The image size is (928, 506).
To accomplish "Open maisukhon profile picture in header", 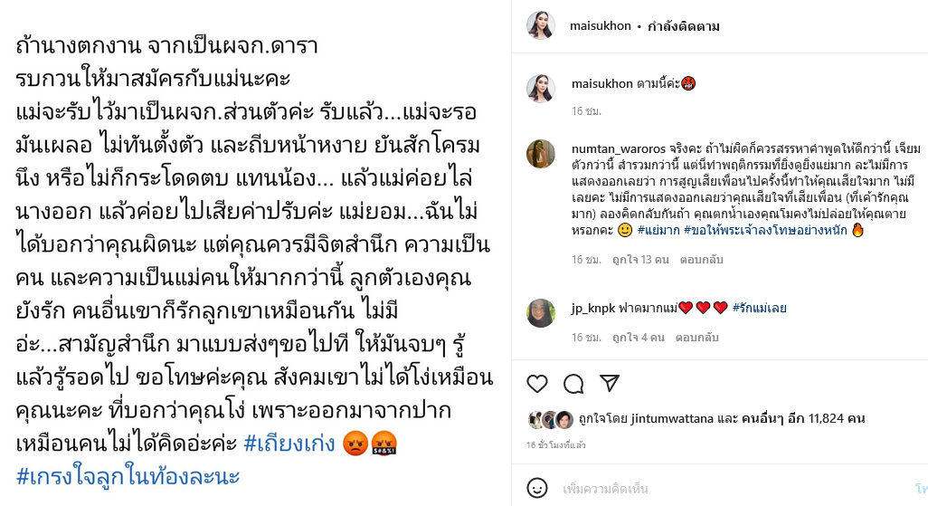I will pos(541,25).
